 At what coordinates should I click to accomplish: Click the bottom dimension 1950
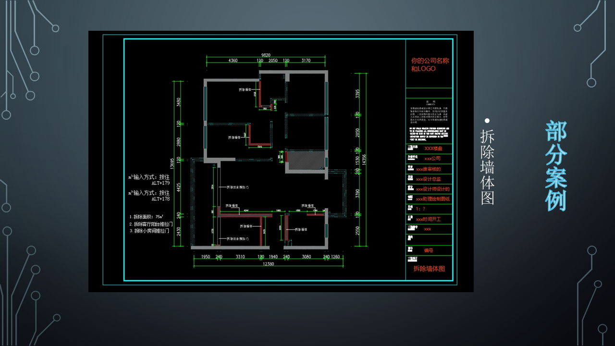coord(205,257)
